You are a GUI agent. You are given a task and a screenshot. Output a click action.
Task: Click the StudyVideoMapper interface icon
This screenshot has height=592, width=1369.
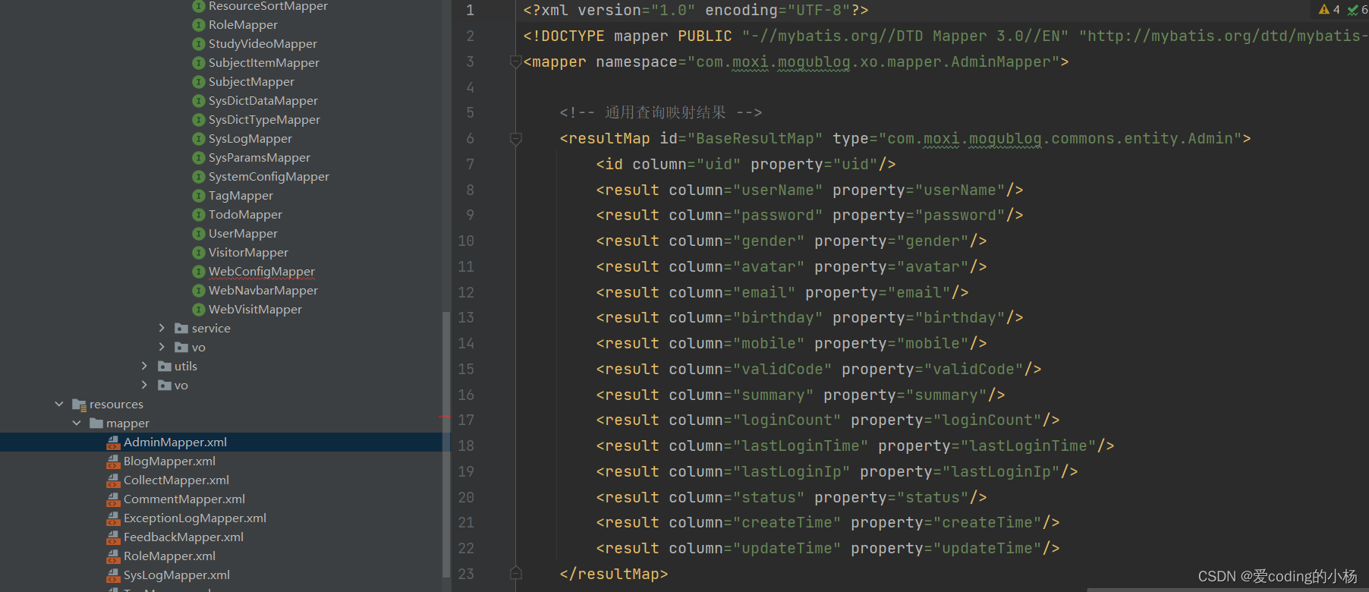tap(199, 44)
